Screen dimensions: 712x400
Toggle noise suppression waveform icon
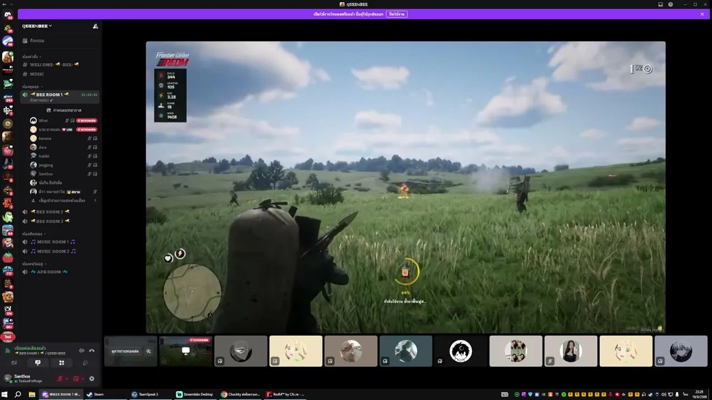tap(81, 351)
